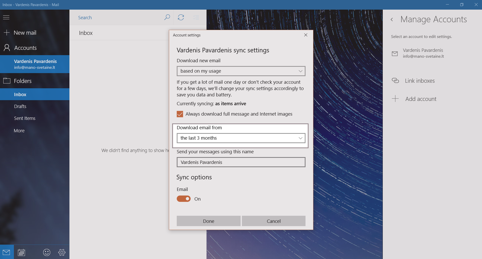
Task: Open the settings gear icon
Action: [x=62, y=252]
